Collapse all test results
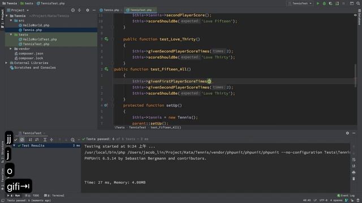The image size is (362, 203). pyautogui.click(x=51, y=139)
